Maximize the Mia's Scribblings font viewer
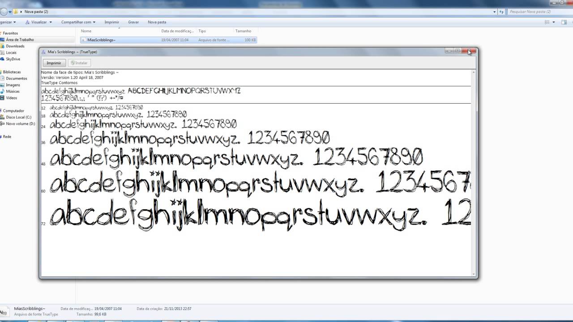Viewport: 573px width, 322px height. 458,51
